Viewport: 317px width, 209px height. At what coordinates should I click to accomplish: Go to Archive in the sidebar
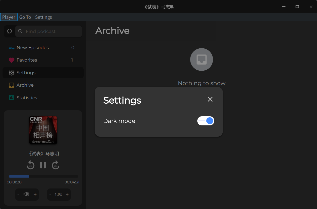[x=25, y=85]
